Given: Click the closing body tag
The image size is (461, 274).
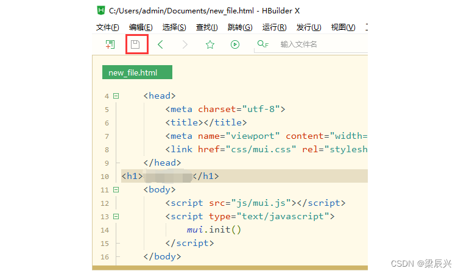Looking at the screenshot, I should pos(162,257).
